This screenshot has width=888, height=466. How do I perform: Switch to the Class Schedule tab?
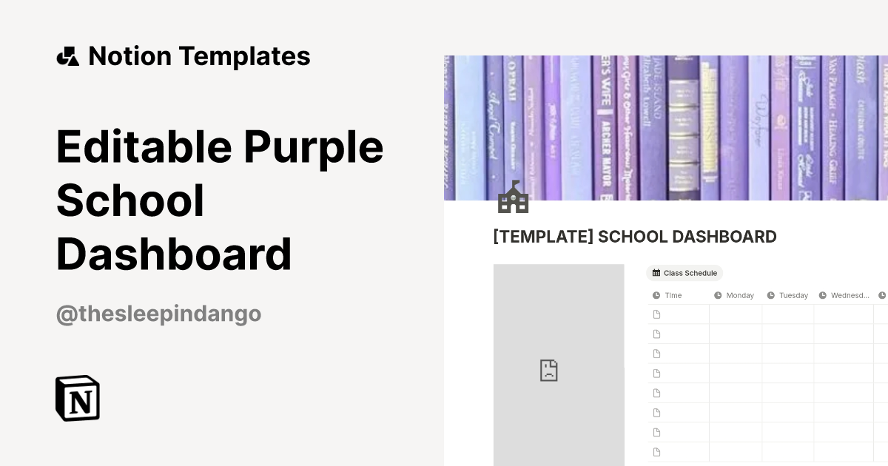tap(684, 273)
